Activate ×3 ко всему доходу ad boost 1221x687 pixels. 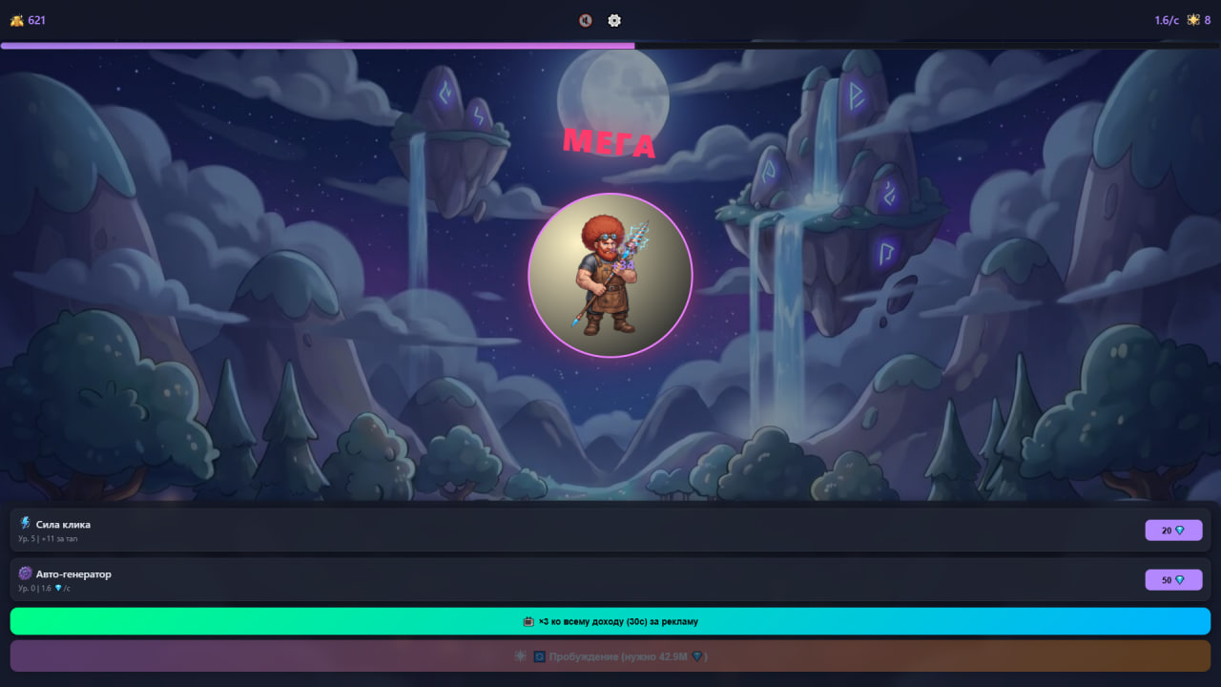click(610, 621)
